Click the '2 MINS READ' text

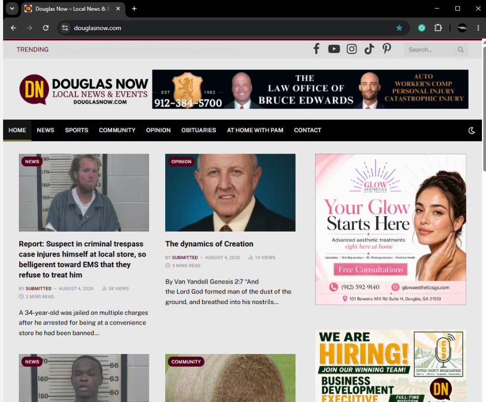(x=37, y=296)
